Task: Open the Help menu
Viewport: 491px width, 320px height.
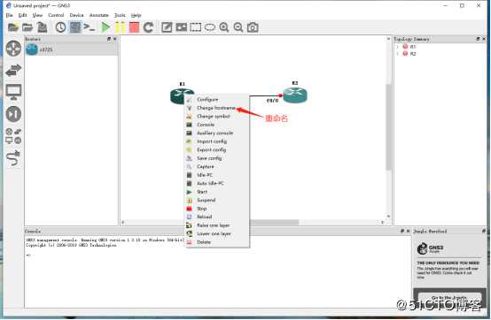Action: [136, 15]
